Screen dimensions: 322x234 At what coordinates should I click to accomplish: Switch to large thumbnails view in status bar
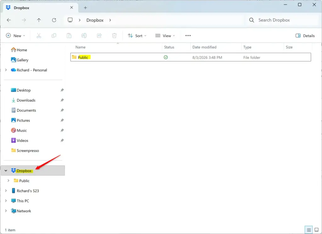316,230
